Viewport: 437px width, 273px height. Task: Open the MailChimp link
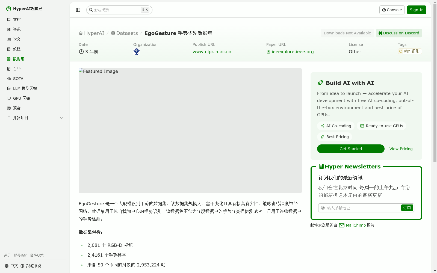(356, 225)
